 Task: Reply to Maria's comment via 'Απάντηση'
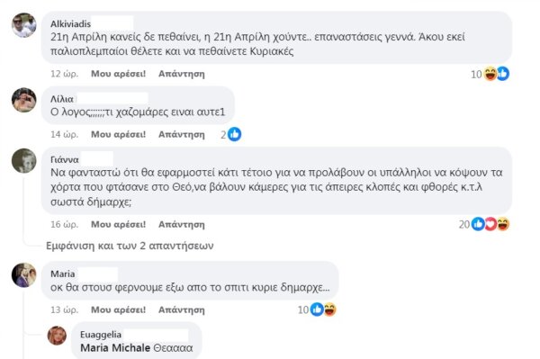pyautogui.click(x=182, y=310)
